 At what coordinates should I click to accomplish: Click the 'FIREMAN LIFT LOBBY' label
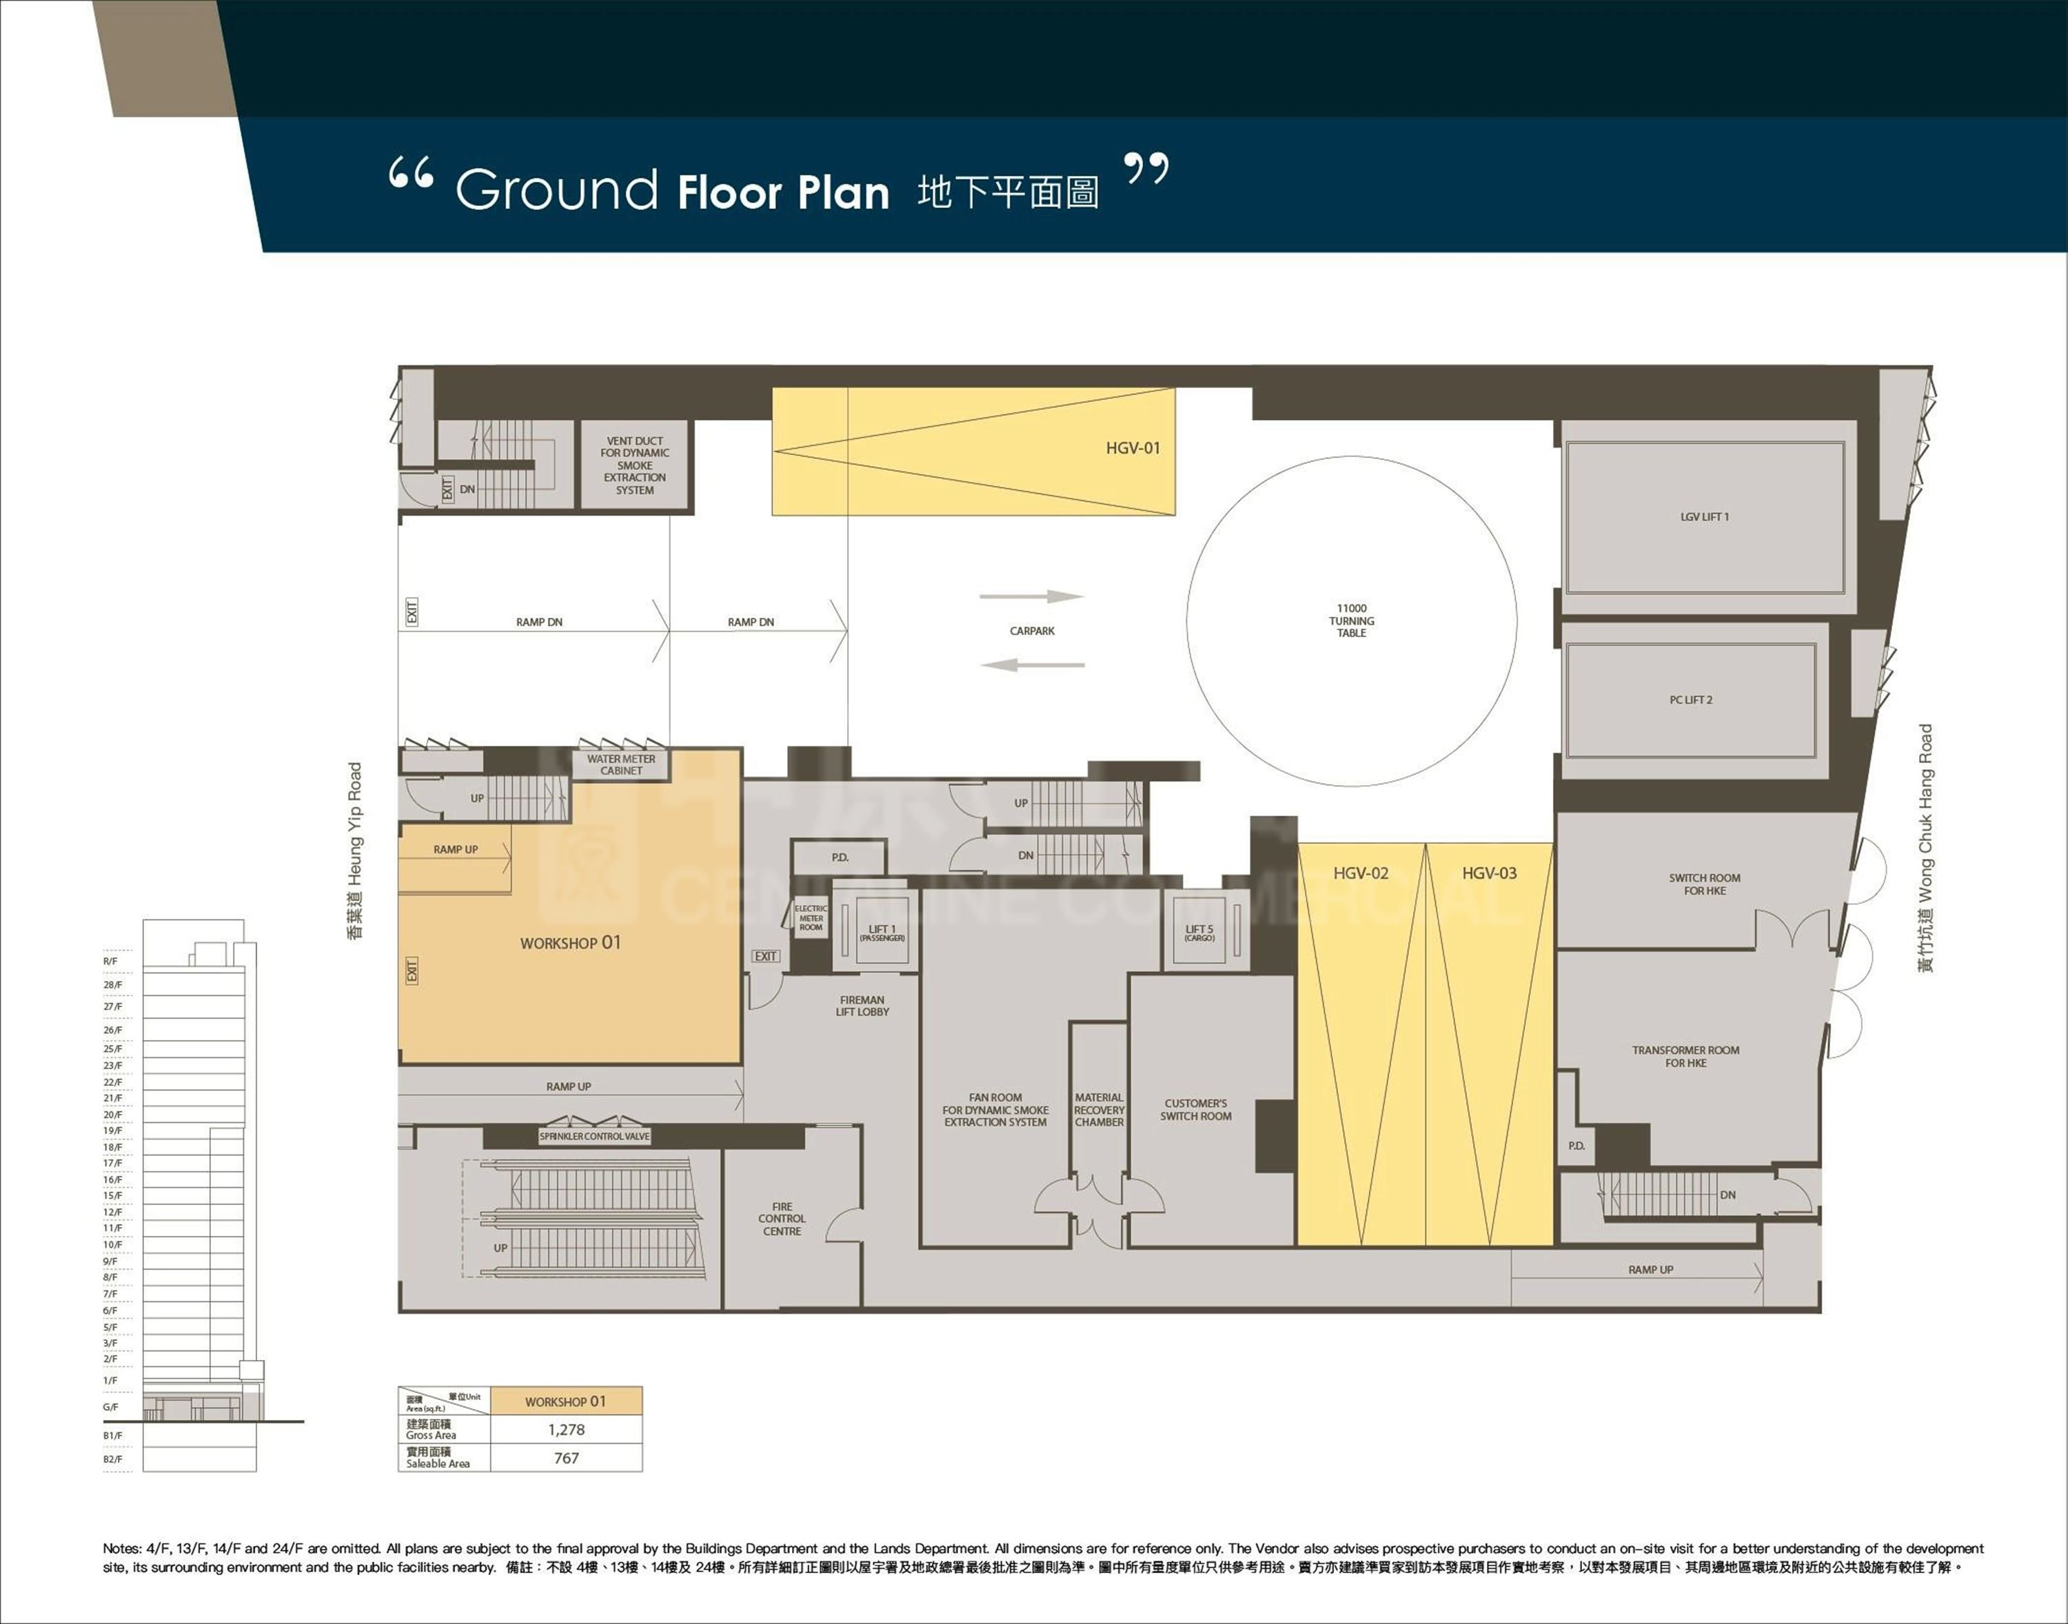[862, 1006]
